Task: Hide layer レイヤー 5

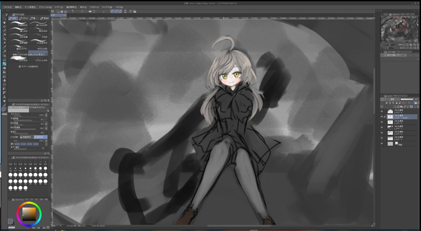Action: pyautogui.click(x=382, y=133)
